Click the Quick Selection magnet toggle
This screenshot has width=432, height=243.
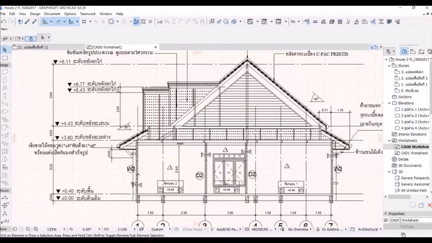pos(30,38)
